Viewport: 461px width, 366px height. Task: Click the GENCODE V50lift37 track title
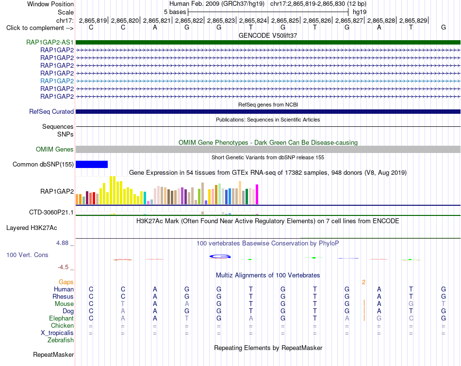pyautogui.click(x=268, y=35)
